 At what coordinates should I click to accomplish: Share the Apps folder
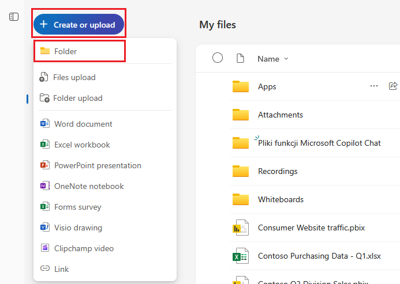point(393,86)
